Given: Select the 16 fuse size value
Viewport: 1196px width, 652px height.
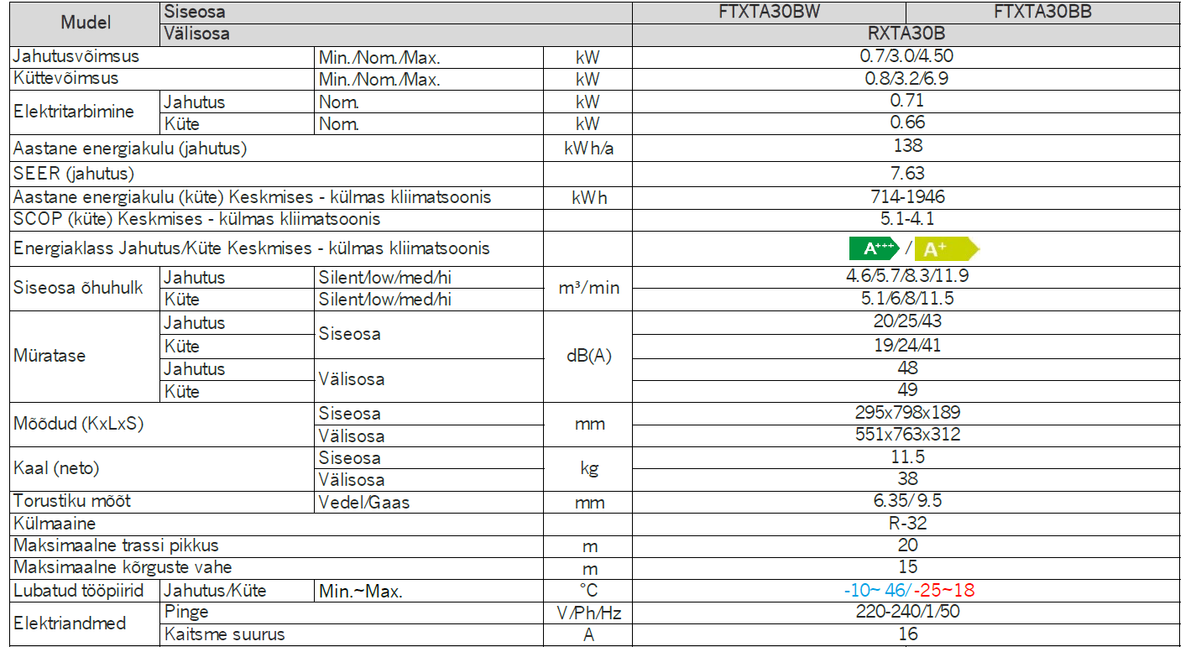Looking at the screenshot, I should coord(907,634).
